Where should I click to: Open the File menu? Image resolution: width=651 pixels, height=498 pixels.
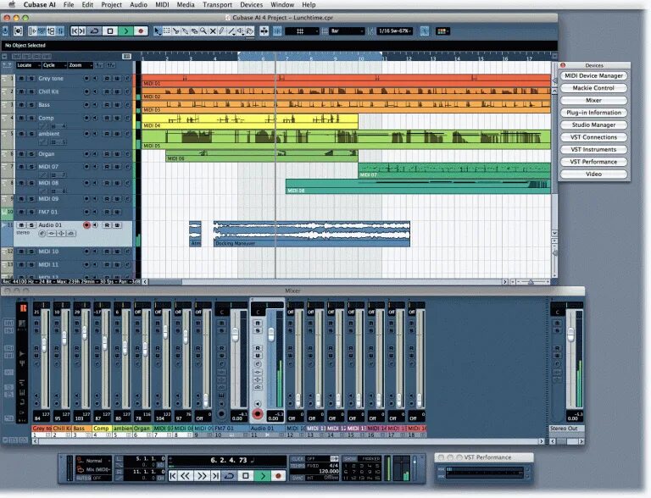click(x=69, y=4)
